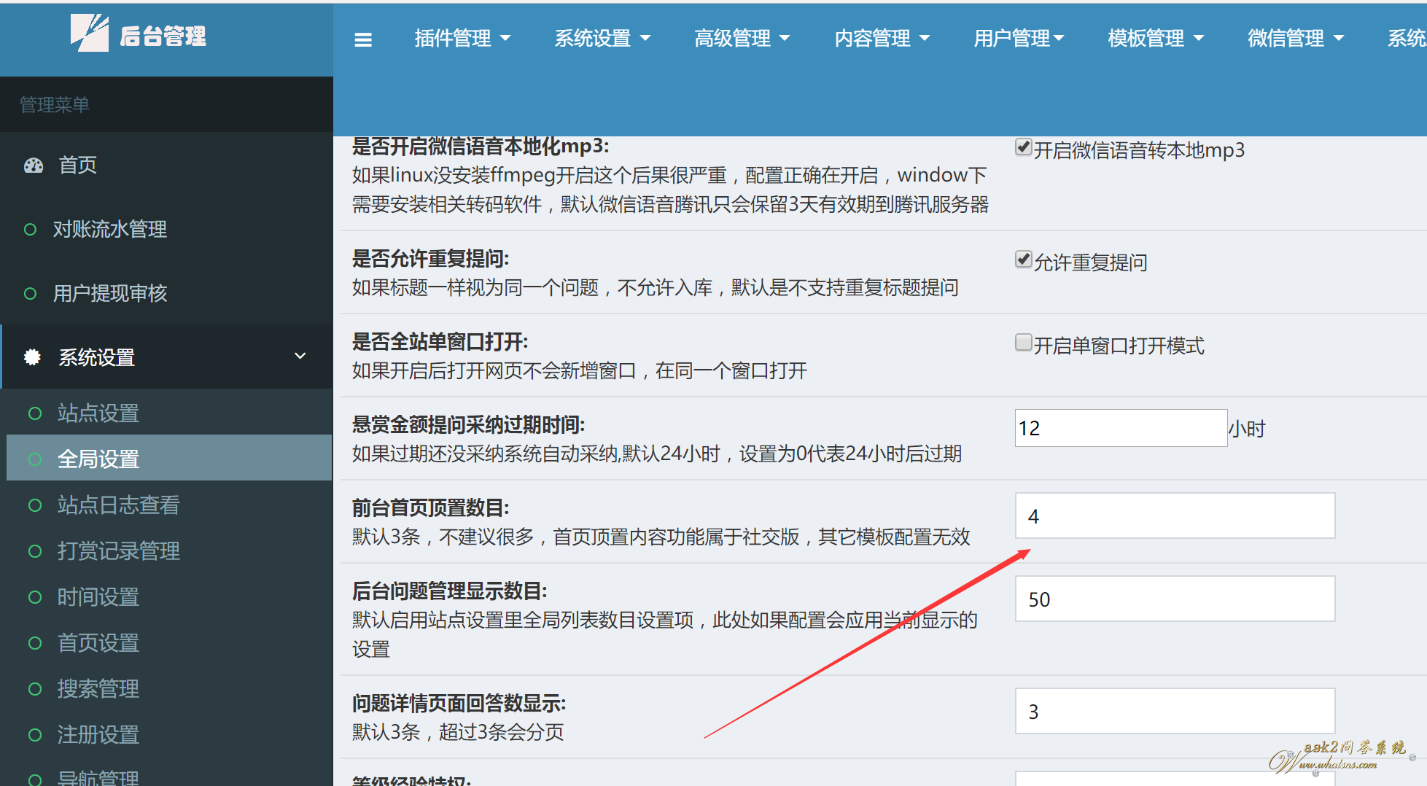Open the 微信管理 top menu
This screenshot has width=1427, height=786.
click(x=1294, y=38)
